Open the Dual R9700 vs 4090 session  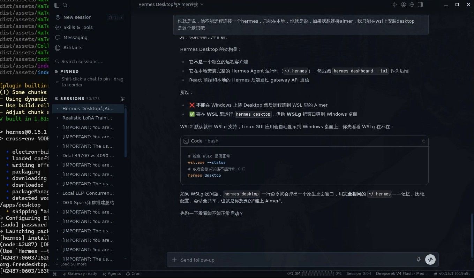pyautogui.click(x=88, y=155)
